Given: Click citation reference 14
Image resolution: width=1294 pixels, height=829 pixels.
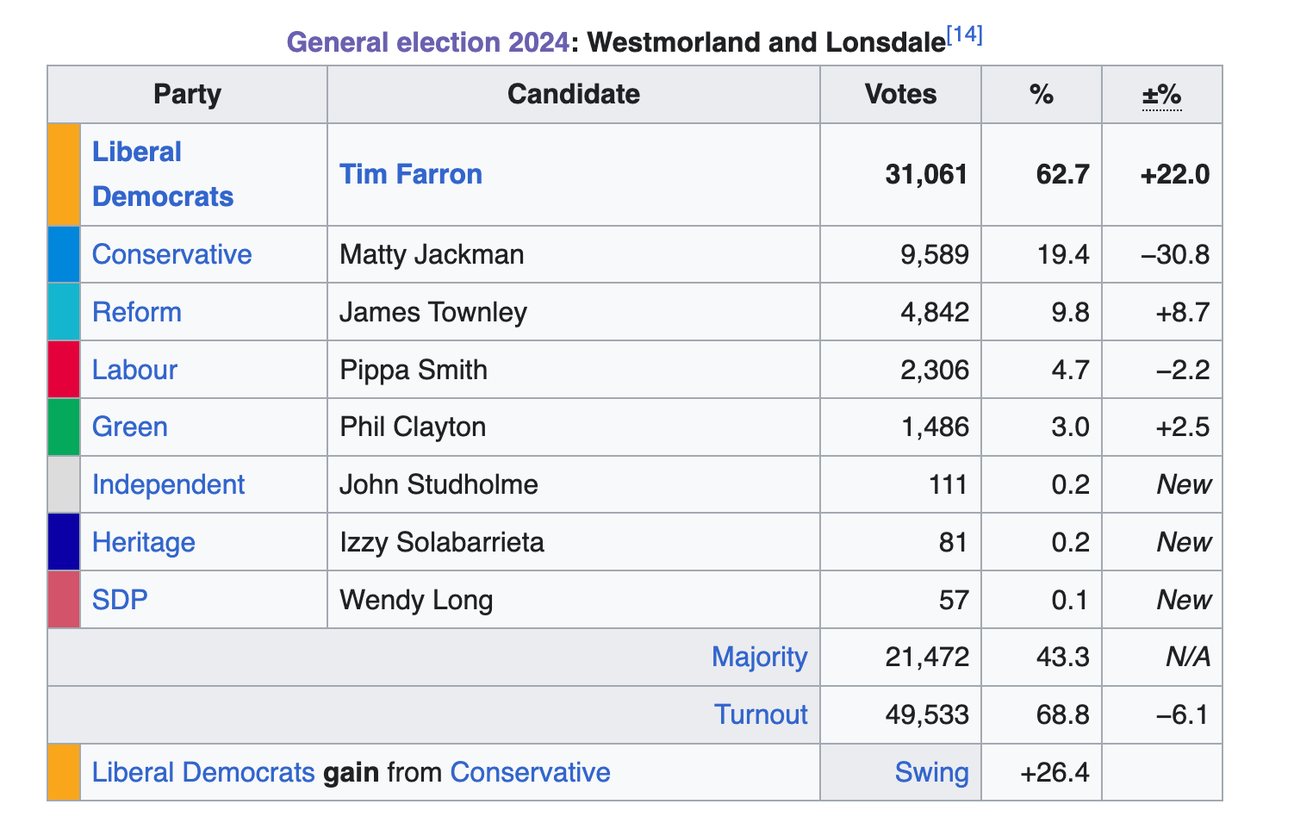Looking at the screenshot, I should (964, 36).
